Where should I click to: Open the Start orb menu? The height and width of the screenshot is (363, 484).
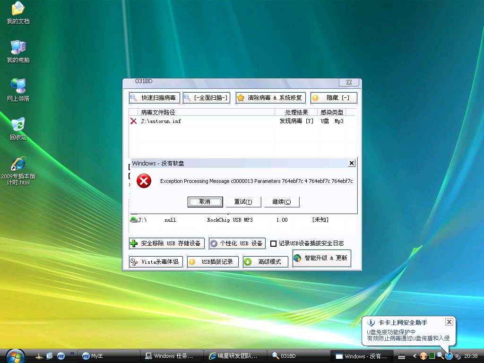pyautogui.click(x=16, y=356)
